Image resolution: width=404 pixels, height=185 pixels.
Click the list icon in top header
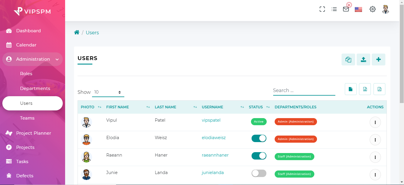[x=334, y=9]
